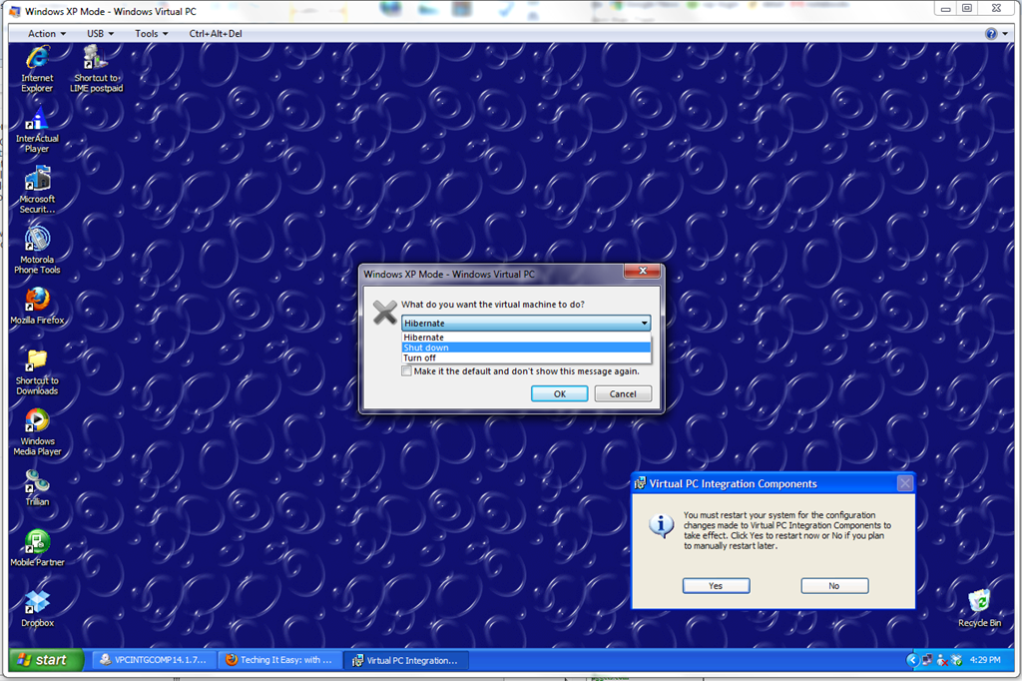1022x681 pixels.
Task: Click the Virtual PC help icon
Action: (991, 34)
